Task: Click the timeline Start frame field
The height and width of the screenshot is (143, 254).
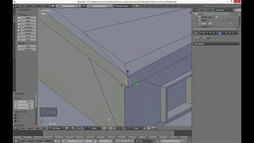Action: tap(71, 141)
